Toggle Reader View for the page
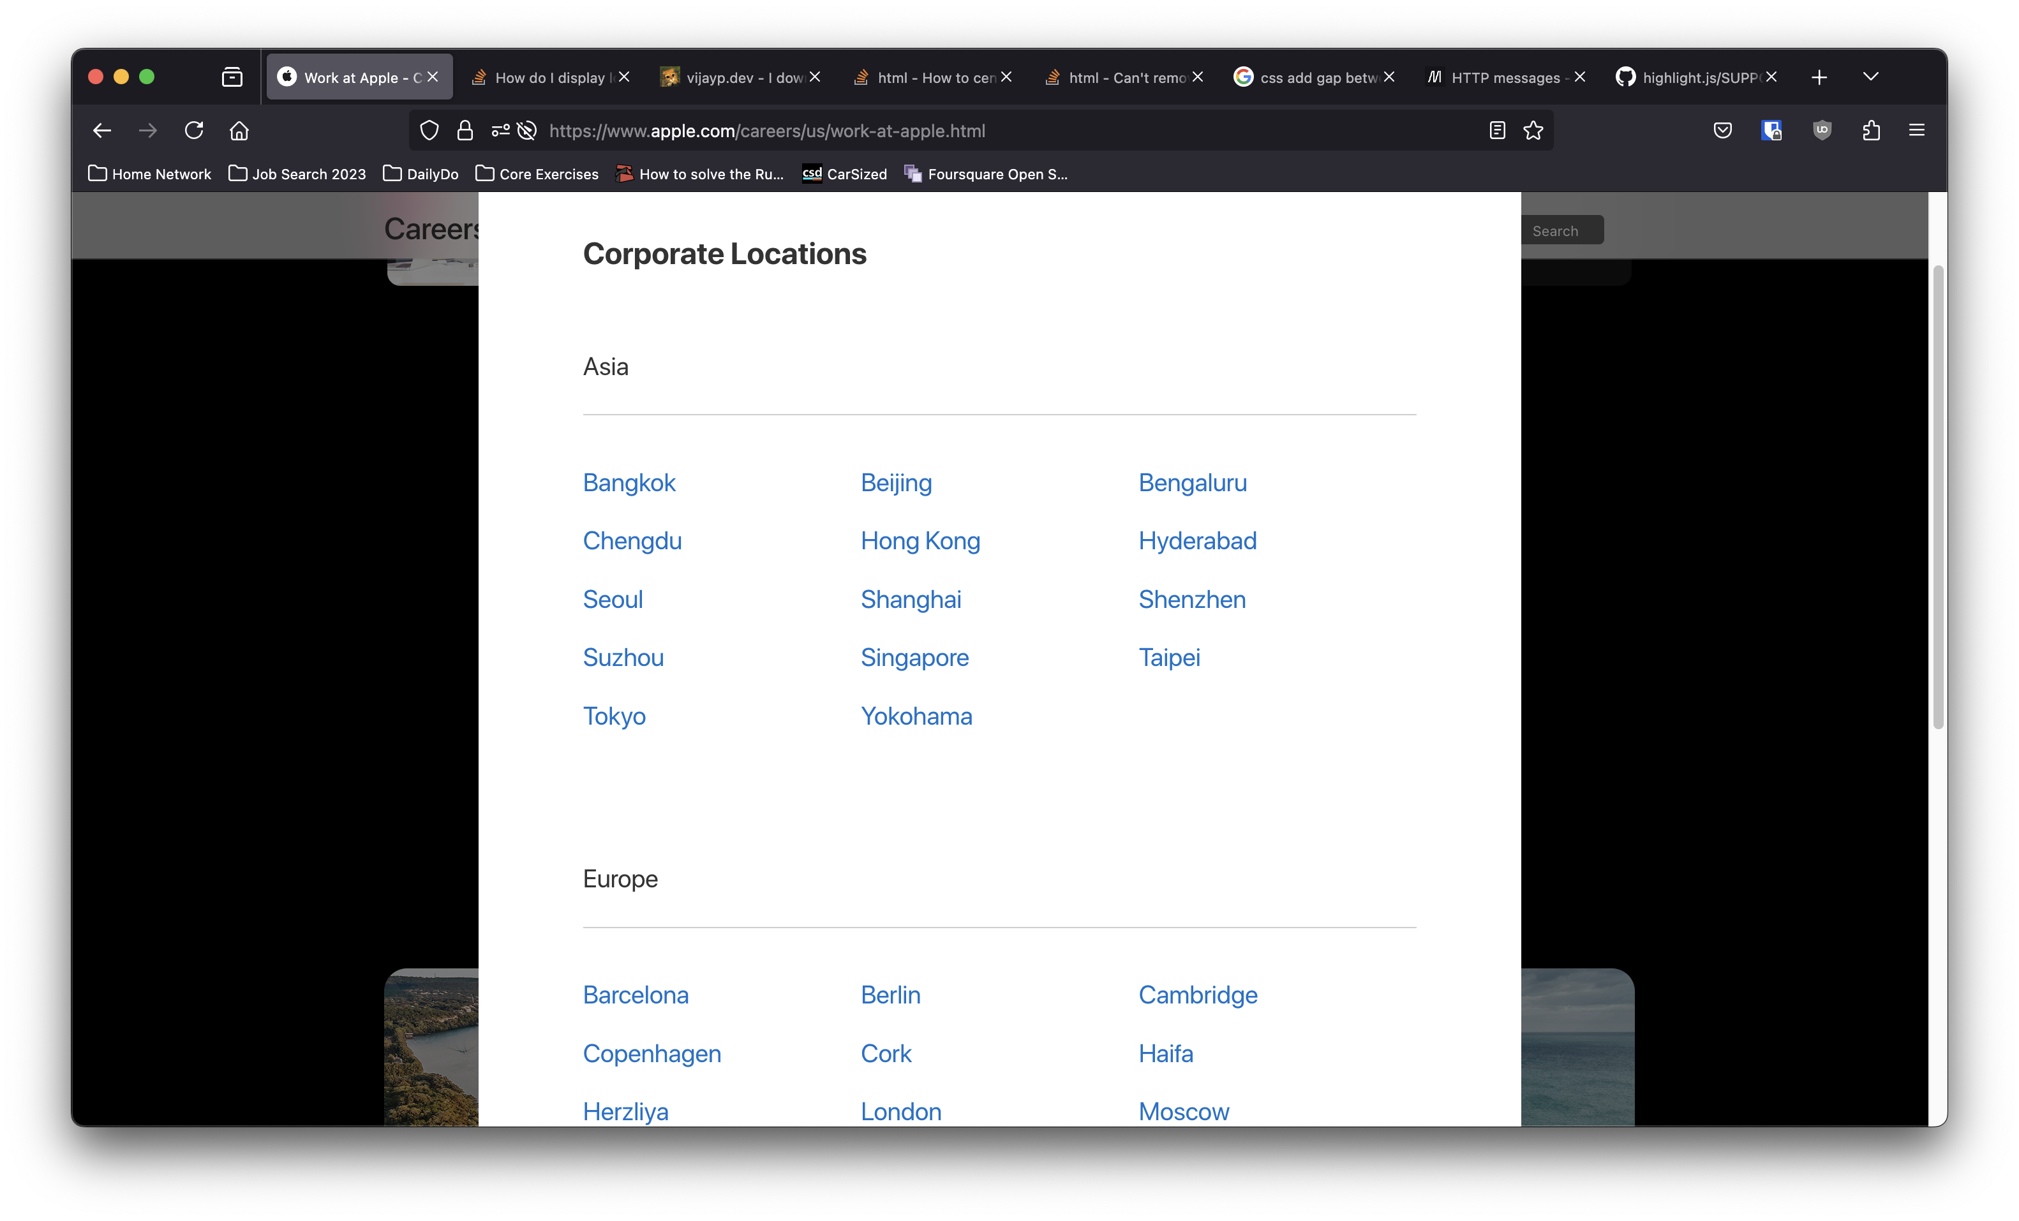 coord(1496,130)
